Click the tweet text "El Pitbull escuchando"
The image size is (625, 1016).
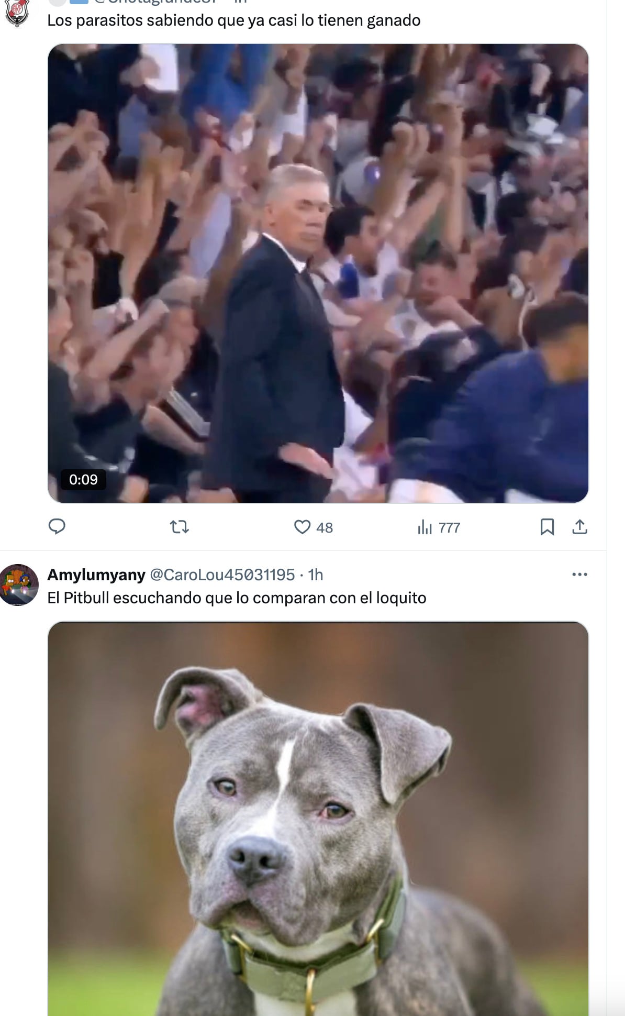point(237,598)
